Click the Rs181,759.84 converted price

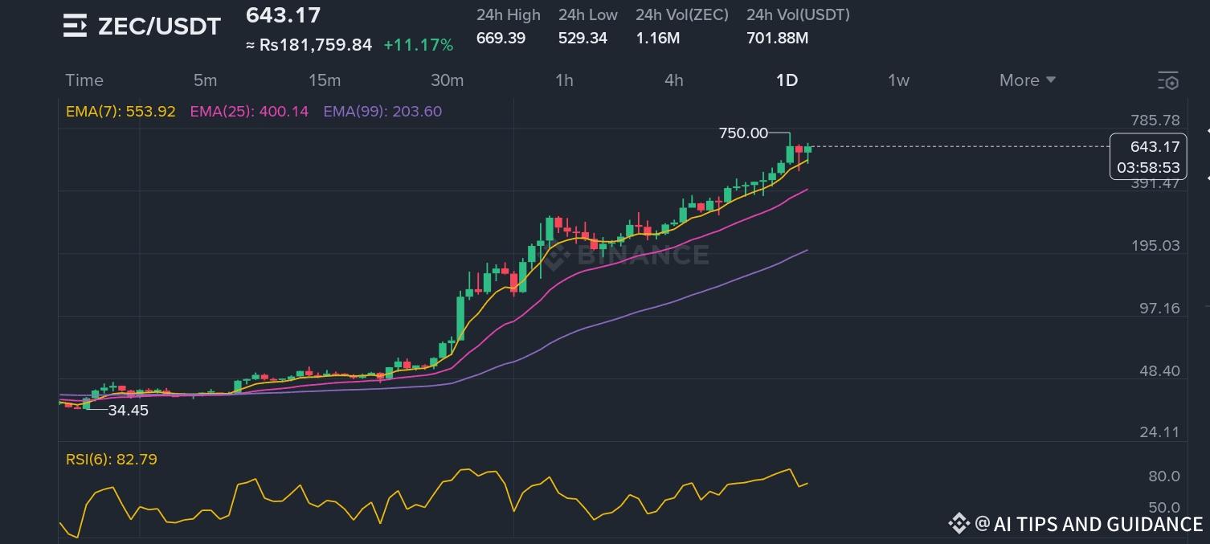[x=309, y=45]
